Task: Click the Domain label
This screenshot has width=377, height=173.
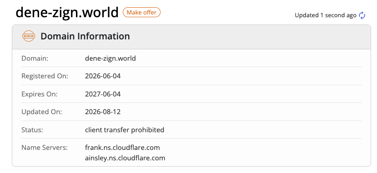Action: tap(35, 58)
